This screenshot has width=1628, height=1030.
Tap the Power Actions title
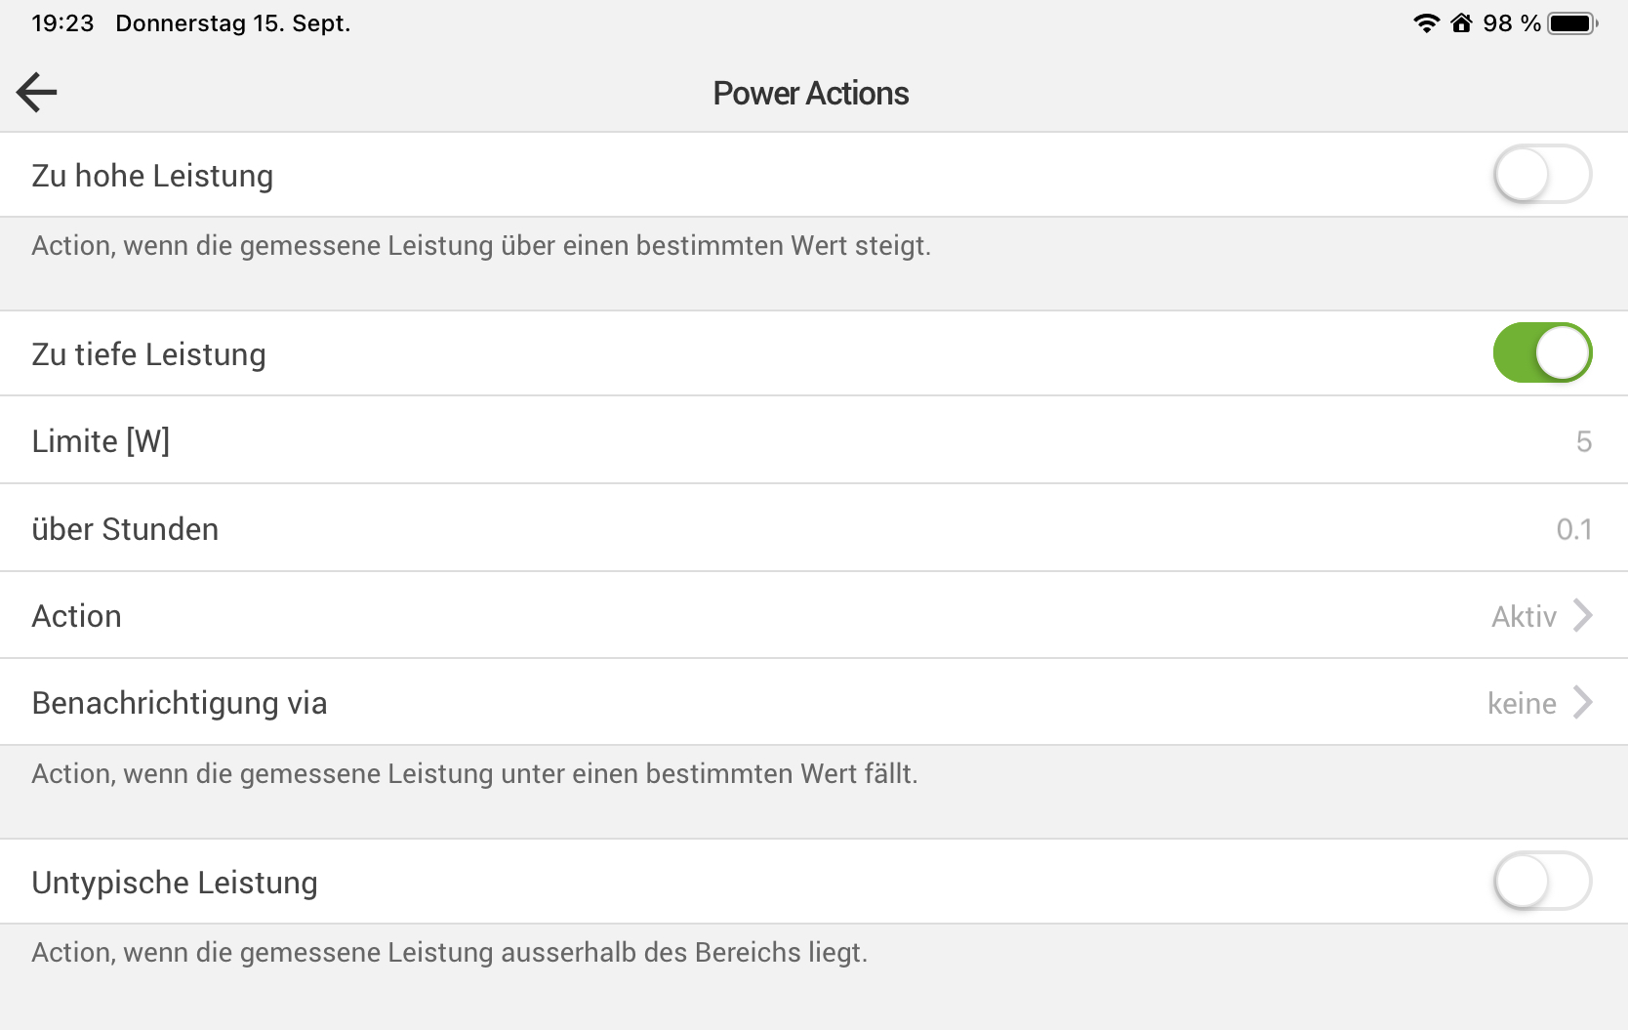click(810, 94)
